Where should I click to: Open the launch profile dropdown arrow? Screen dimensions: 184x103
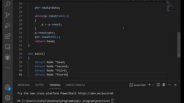153,85
